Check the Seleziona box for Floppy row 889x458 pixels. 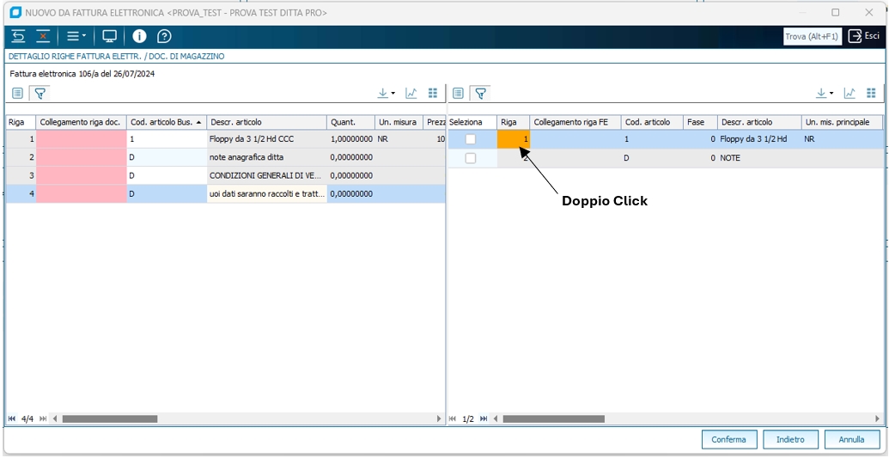pos(471,139)
